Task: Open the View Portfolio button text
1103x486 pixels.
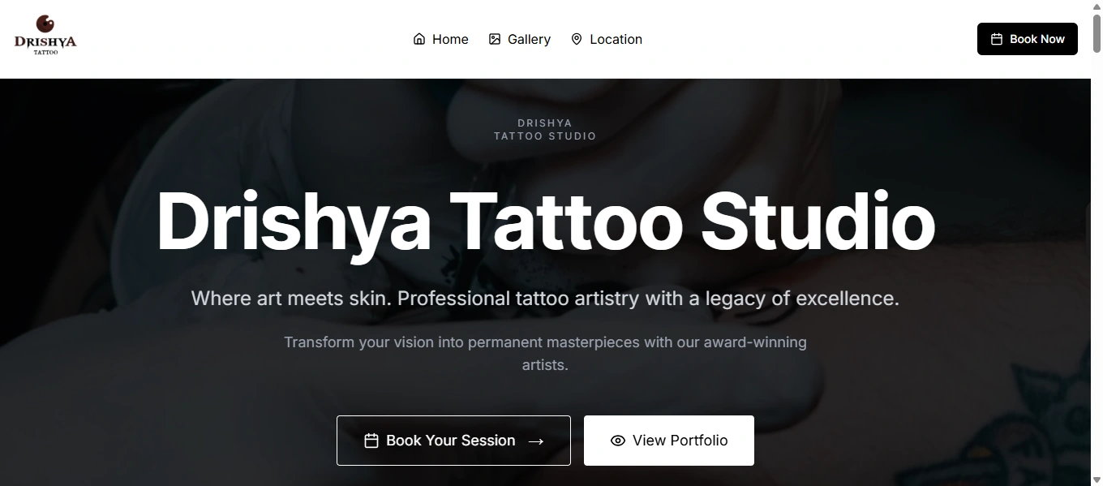Action: [x=680, y=441]
